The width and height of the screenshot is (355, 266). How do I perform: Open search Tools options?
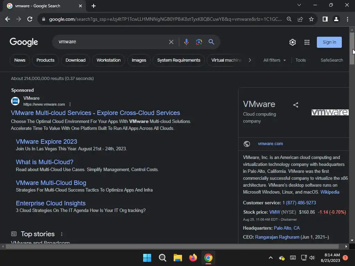301,60
